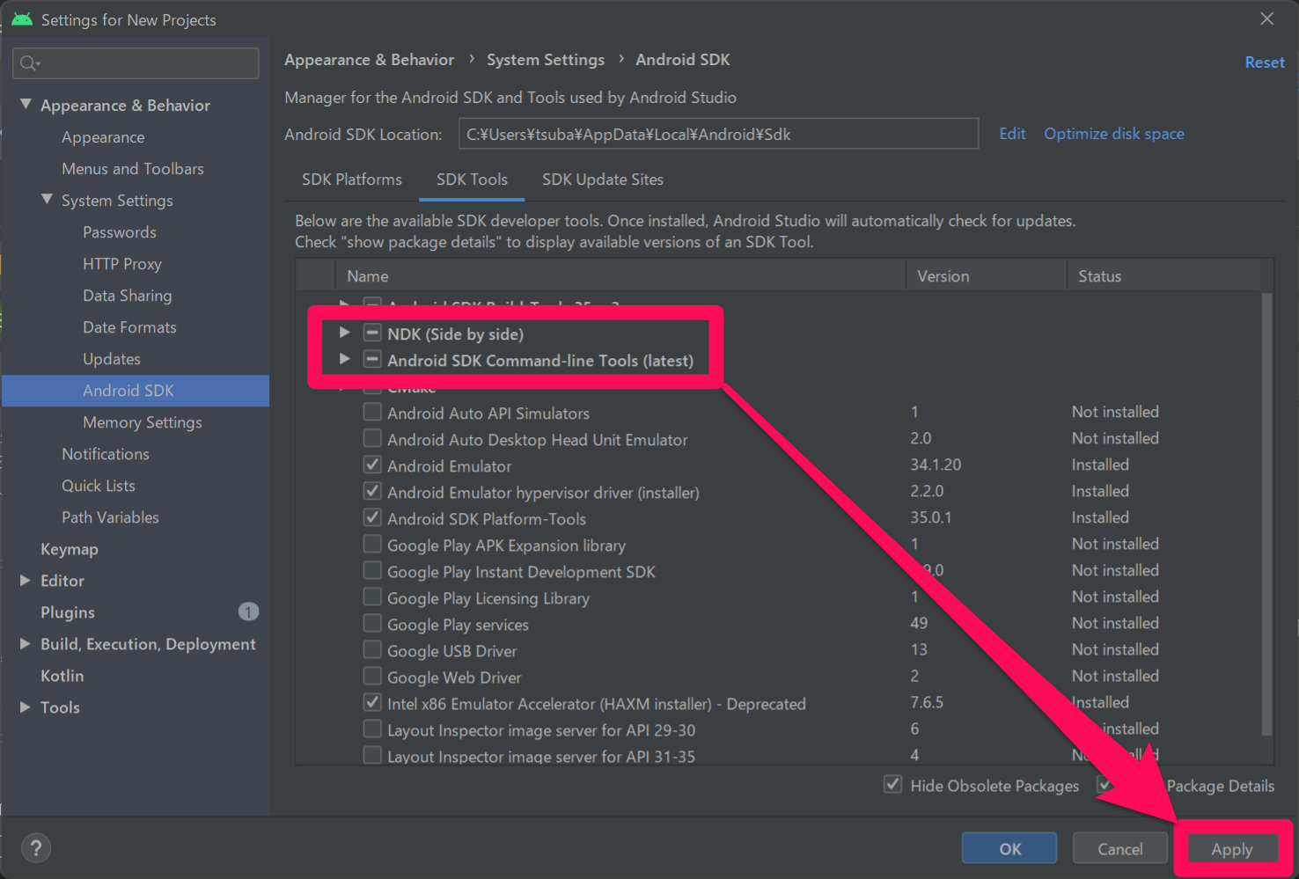Select the SDK Tools tab
This screenshot has width=1299, height=879.
pyautogui.click(x=472, y=179)
